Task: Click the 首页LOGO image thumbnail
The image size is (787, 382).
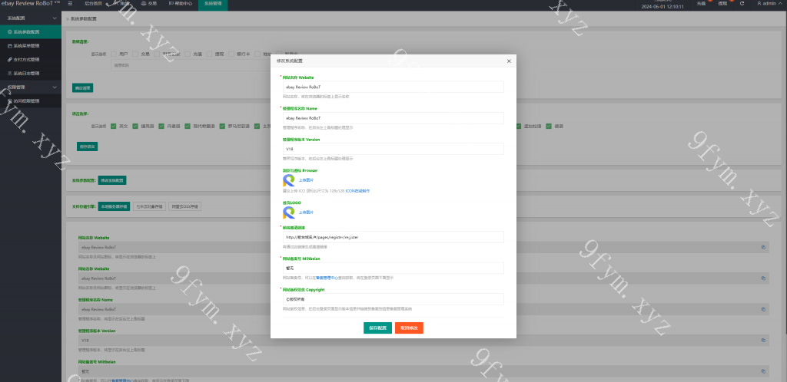Action: pos(289,212)
